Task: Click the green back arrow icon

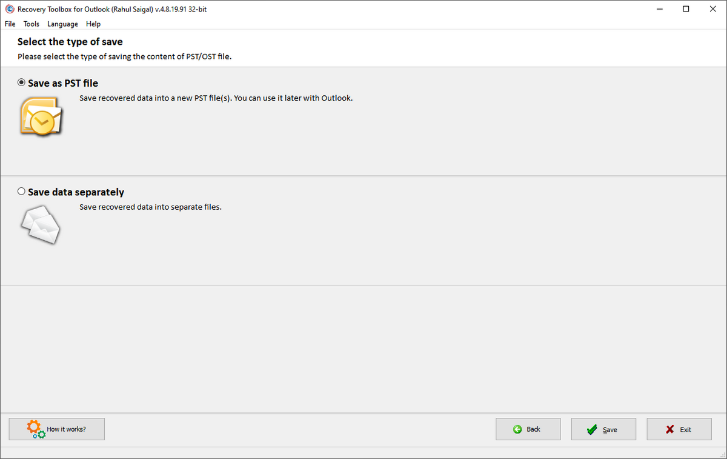Action: click(x=517, y=429)
